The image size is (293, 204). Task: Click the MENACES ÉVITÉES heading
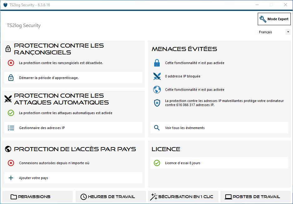point(184,49)
